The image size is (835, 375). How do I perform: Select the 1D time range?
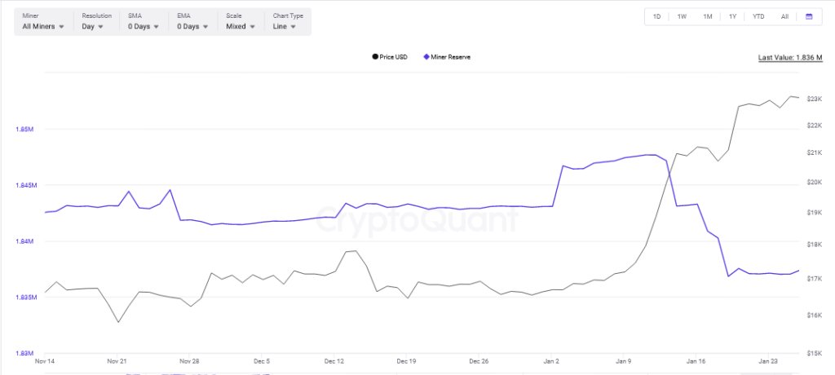(657, 16)
